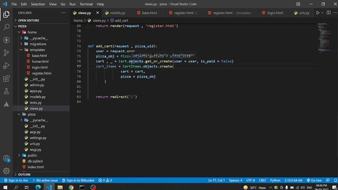Click Sign in to Bitbucket

click(x=78, y=180)
